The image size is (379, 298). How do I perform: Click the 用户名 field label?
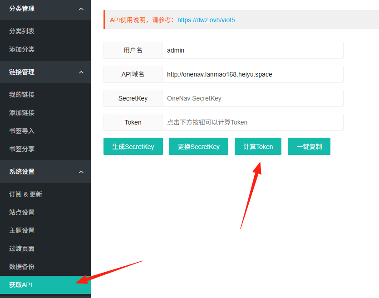(133, 50)
